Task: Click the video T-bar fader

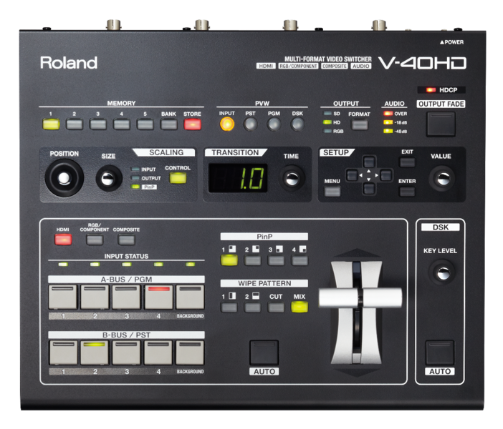Action: point(360,298)
